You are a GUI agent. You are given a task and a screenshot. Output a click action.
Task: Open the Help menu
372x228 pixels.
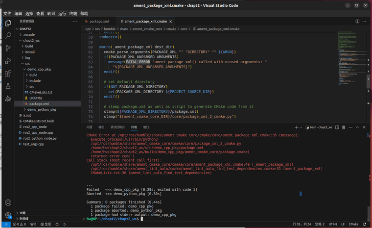pos(84,14)
